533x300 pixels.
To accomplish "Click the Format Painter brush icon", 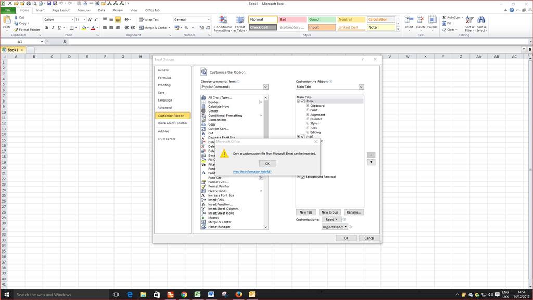I will click(x=16, y=30).
